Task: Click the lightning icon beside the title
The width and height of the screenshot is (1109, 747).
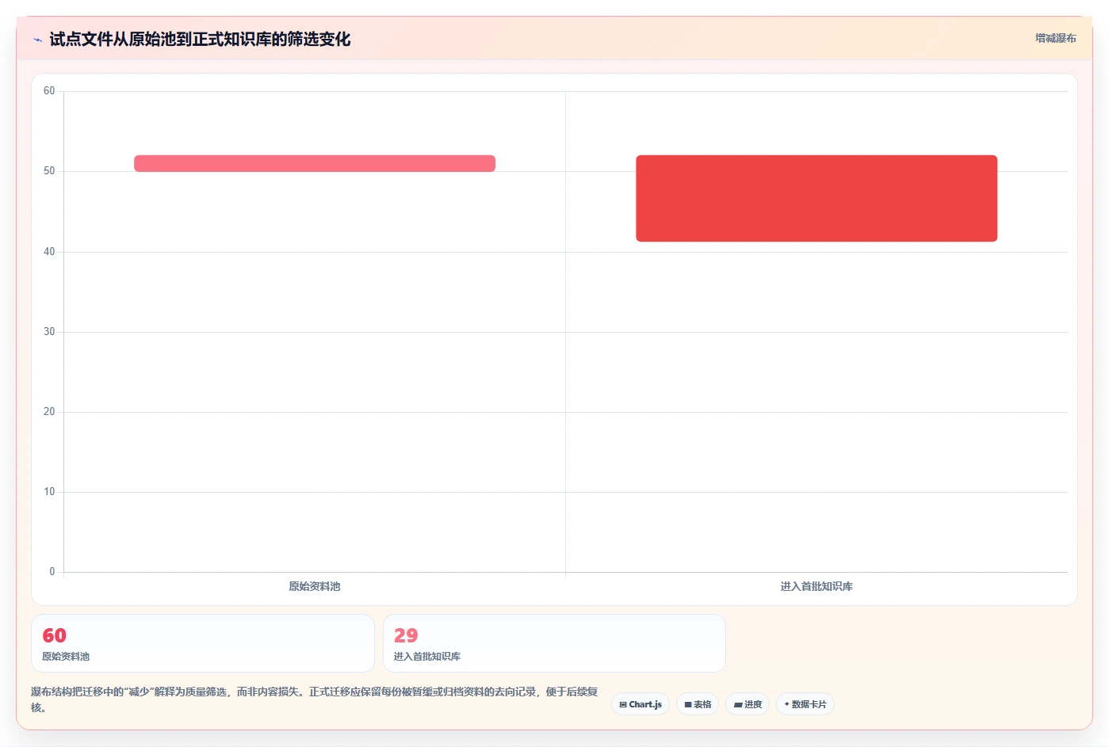Action: tap(37, 40)
